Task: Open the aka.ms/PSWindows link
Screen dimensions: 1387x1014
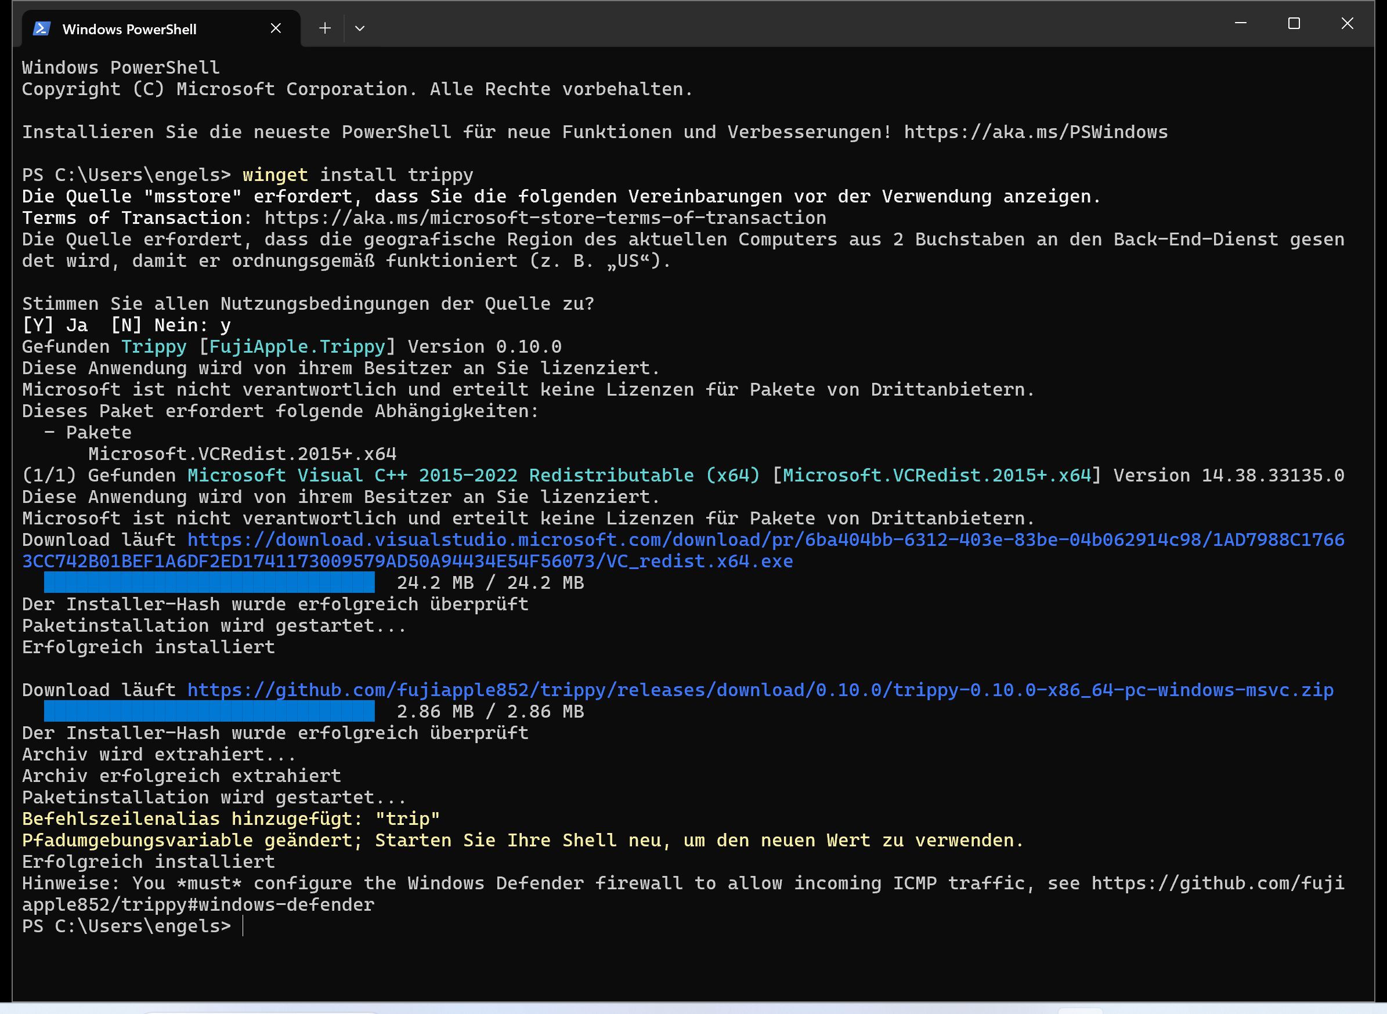Action: (x=1036, y=132)
